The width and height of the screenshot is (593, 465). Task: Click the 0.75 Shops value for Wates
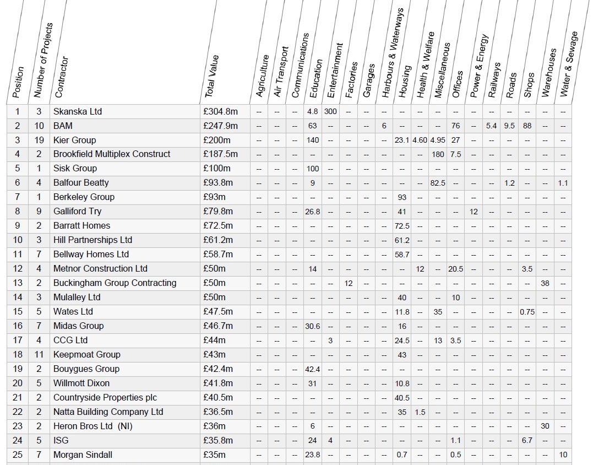click(527, 312)
